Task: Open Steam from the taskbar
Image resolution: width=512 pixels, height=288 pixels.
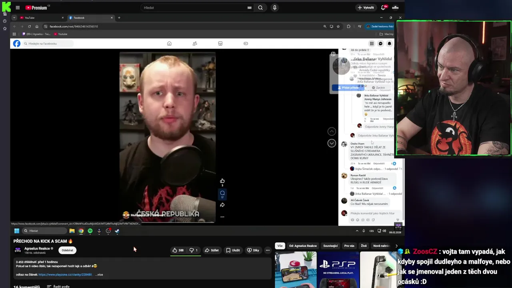Action: (x=117, y=231)
